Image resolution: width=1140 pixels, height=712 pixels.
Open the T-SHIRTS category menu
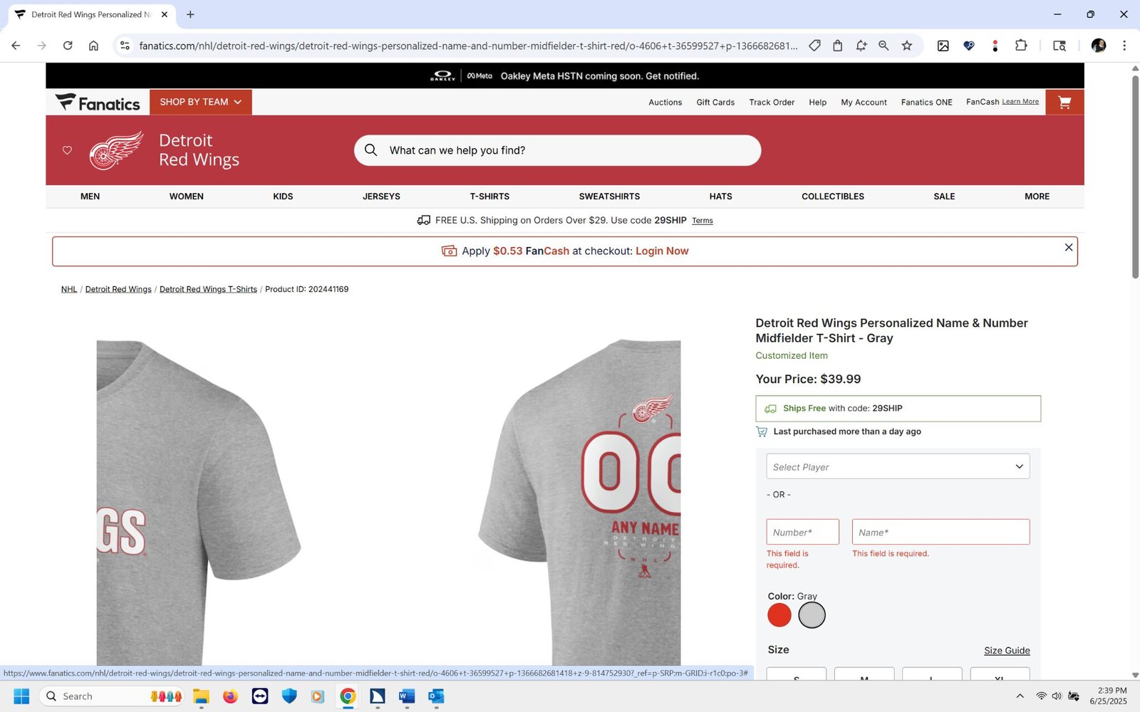(x=489, y=197)
